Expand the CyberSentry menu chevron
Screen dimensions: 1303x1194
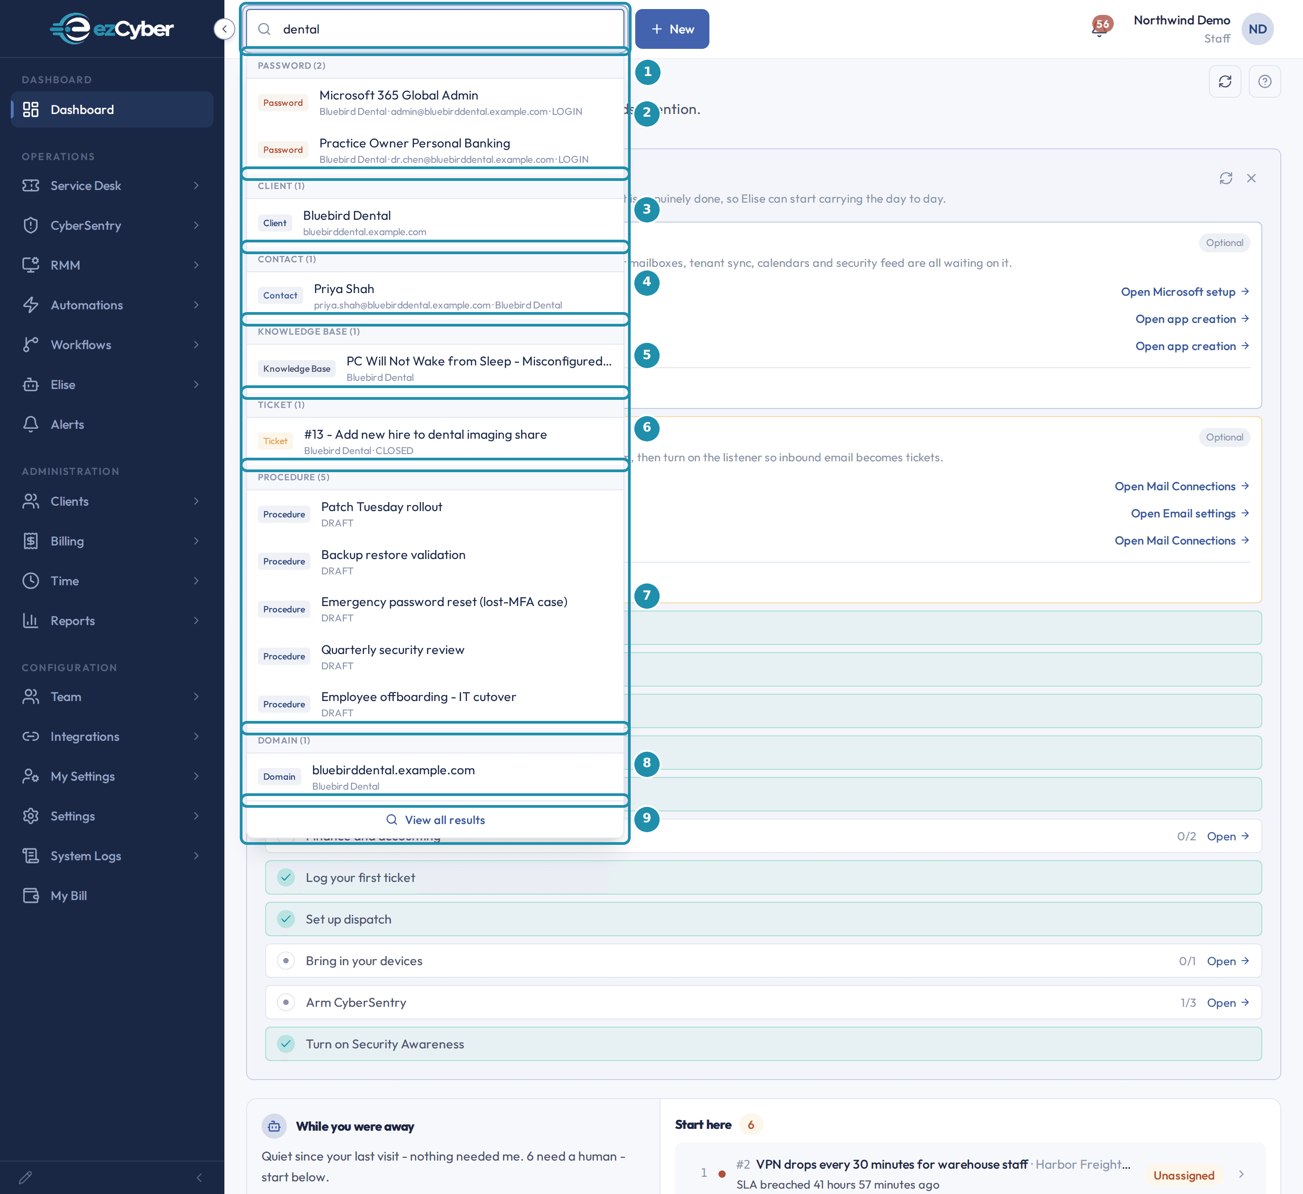tap(196, 226)
